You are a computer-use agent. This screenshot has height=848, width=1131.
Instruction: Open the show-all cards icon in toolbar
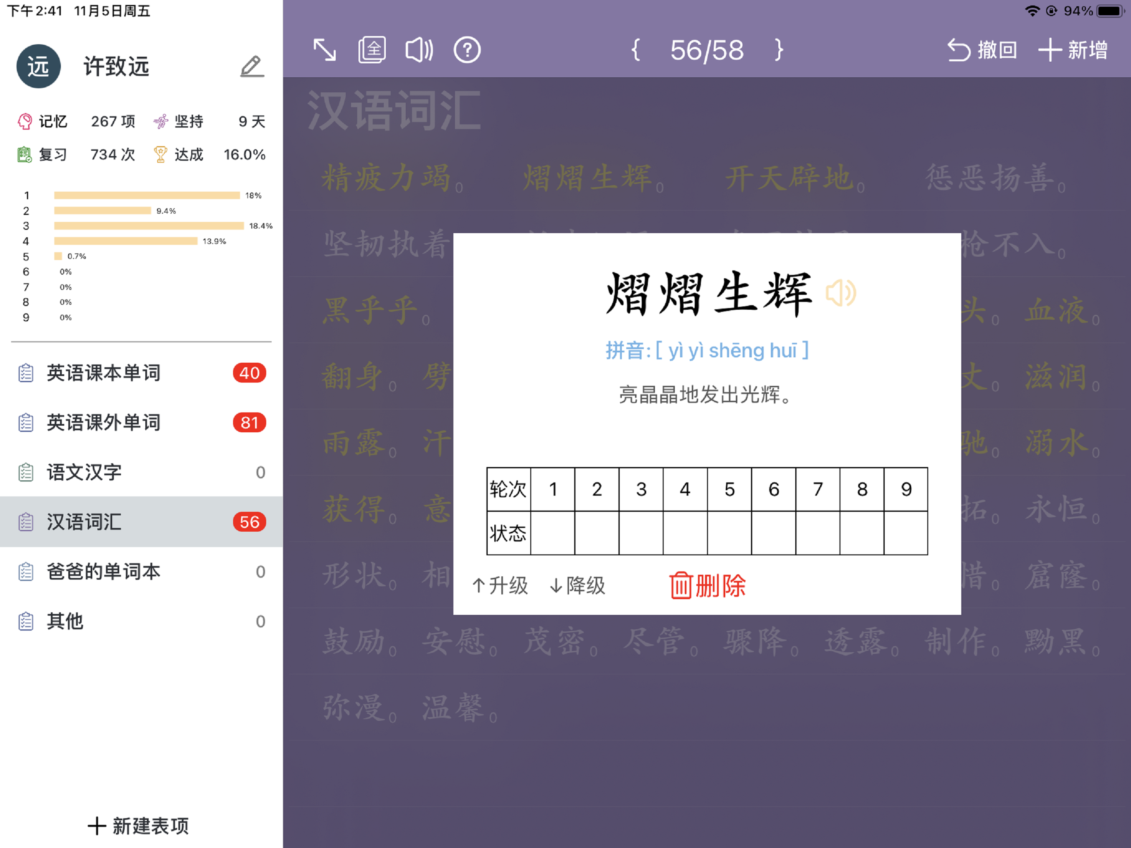coord(372,50)
